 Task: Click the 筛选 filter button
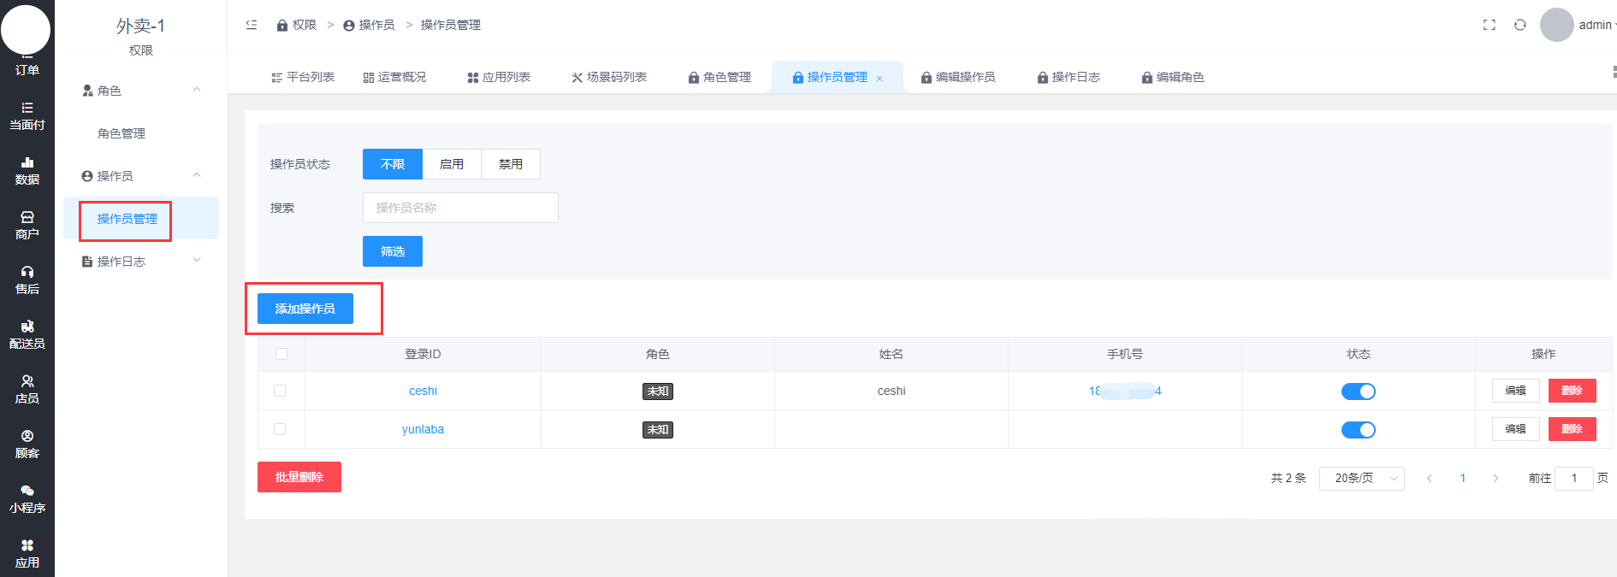pos(393,251)
